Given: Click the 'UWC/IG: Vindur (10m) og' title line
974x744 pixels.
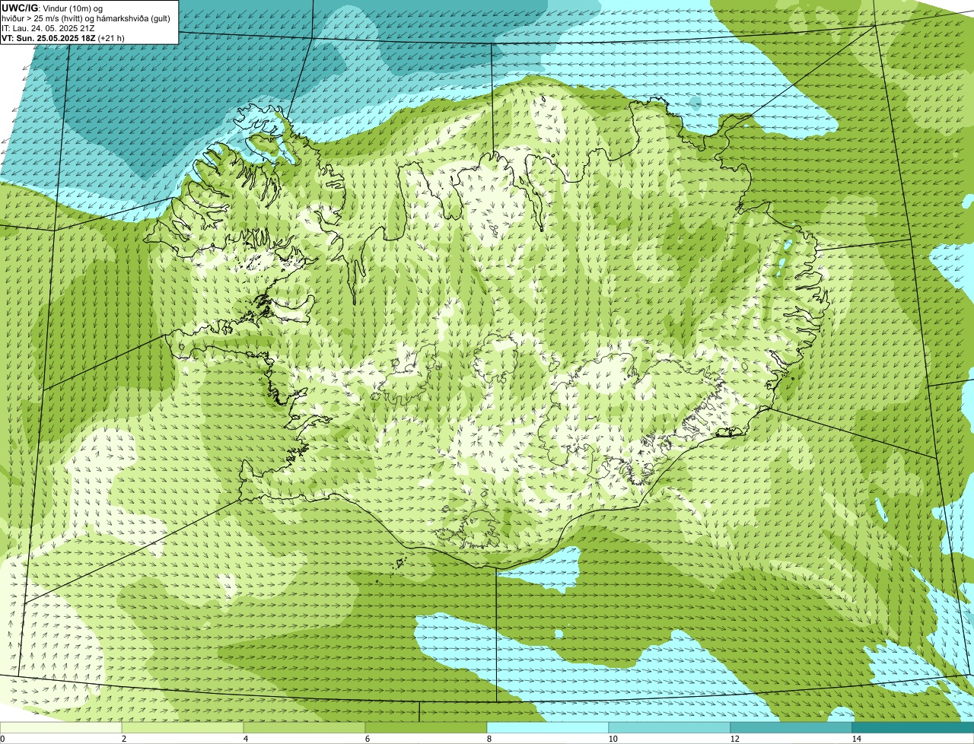Looking at the screenshot, I should (x=53, y=8).
